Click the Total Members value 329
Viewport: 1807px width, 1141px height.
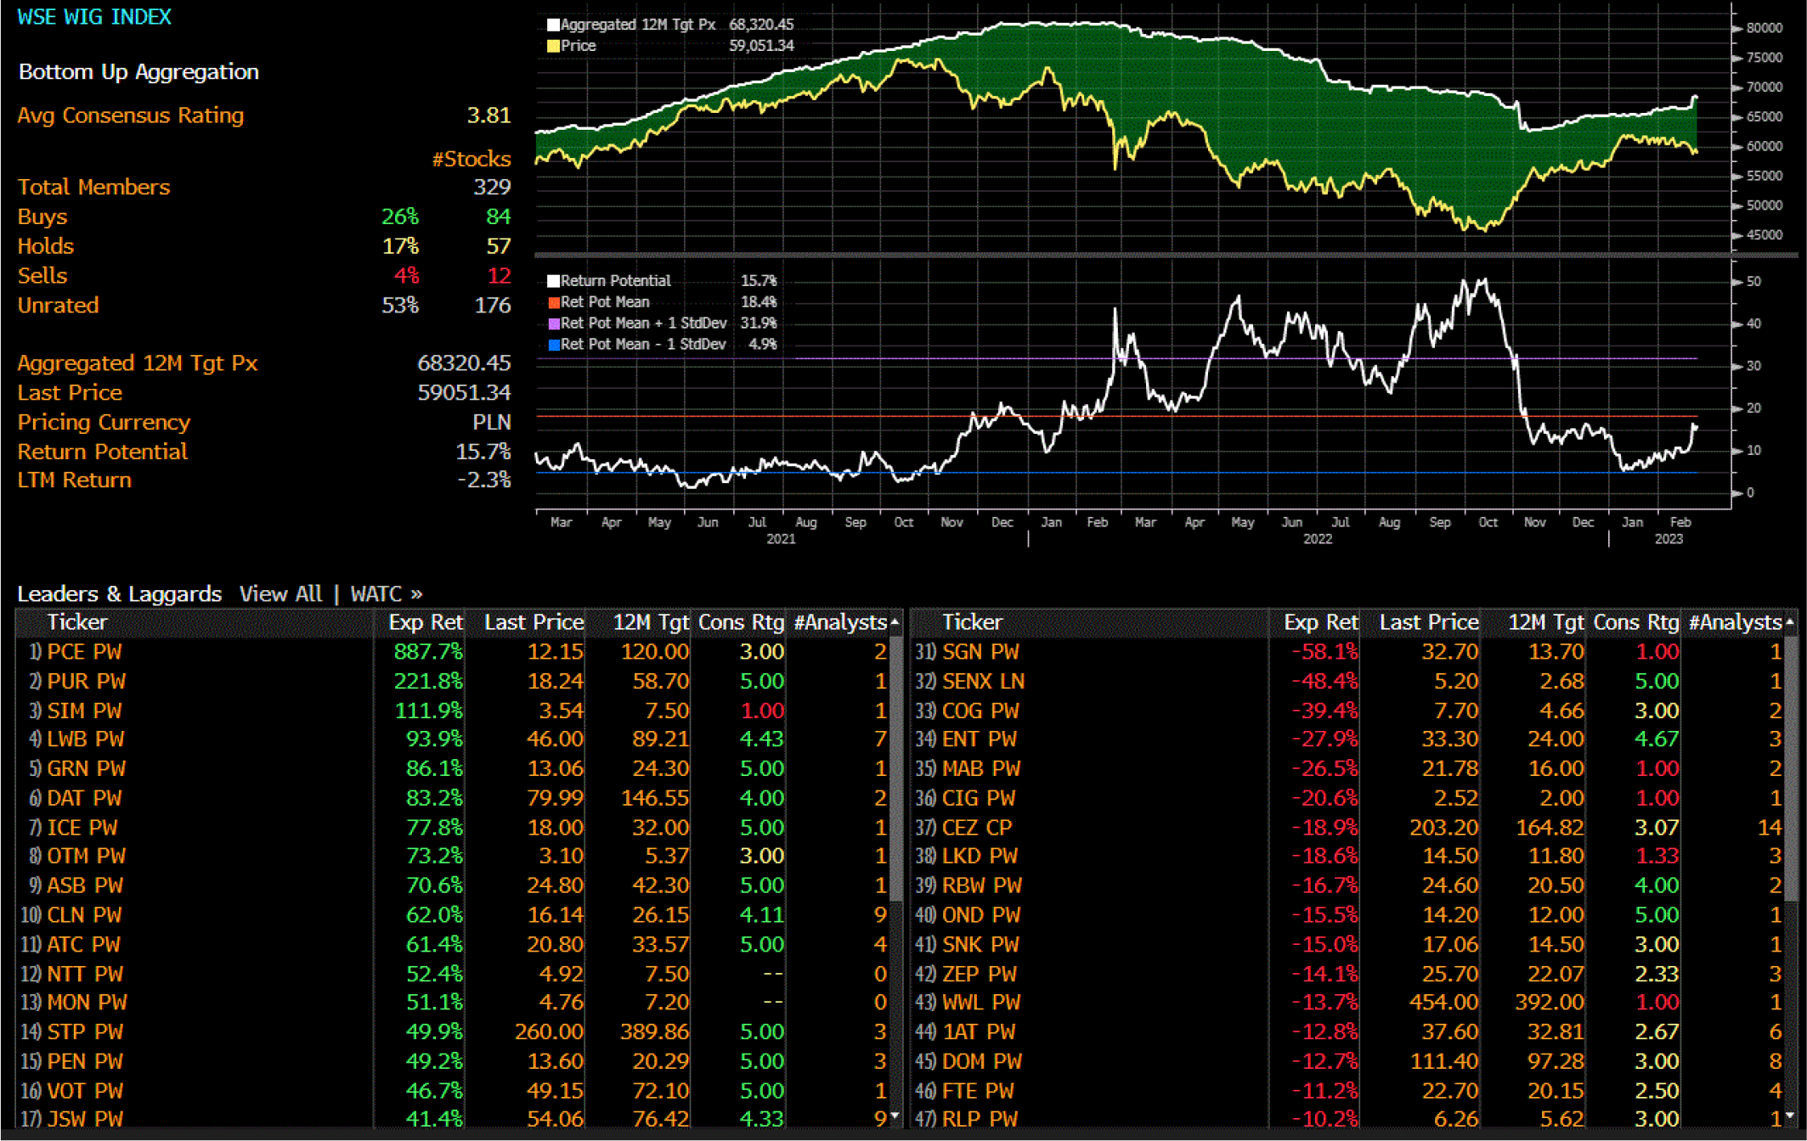tap(493, 188)
